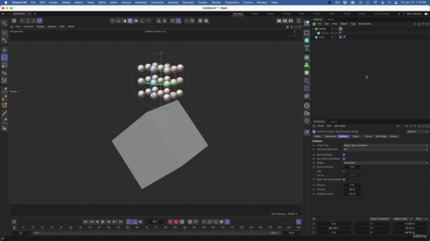
Task: Click the red Record Active Objects button
Action: click(170, 222)
